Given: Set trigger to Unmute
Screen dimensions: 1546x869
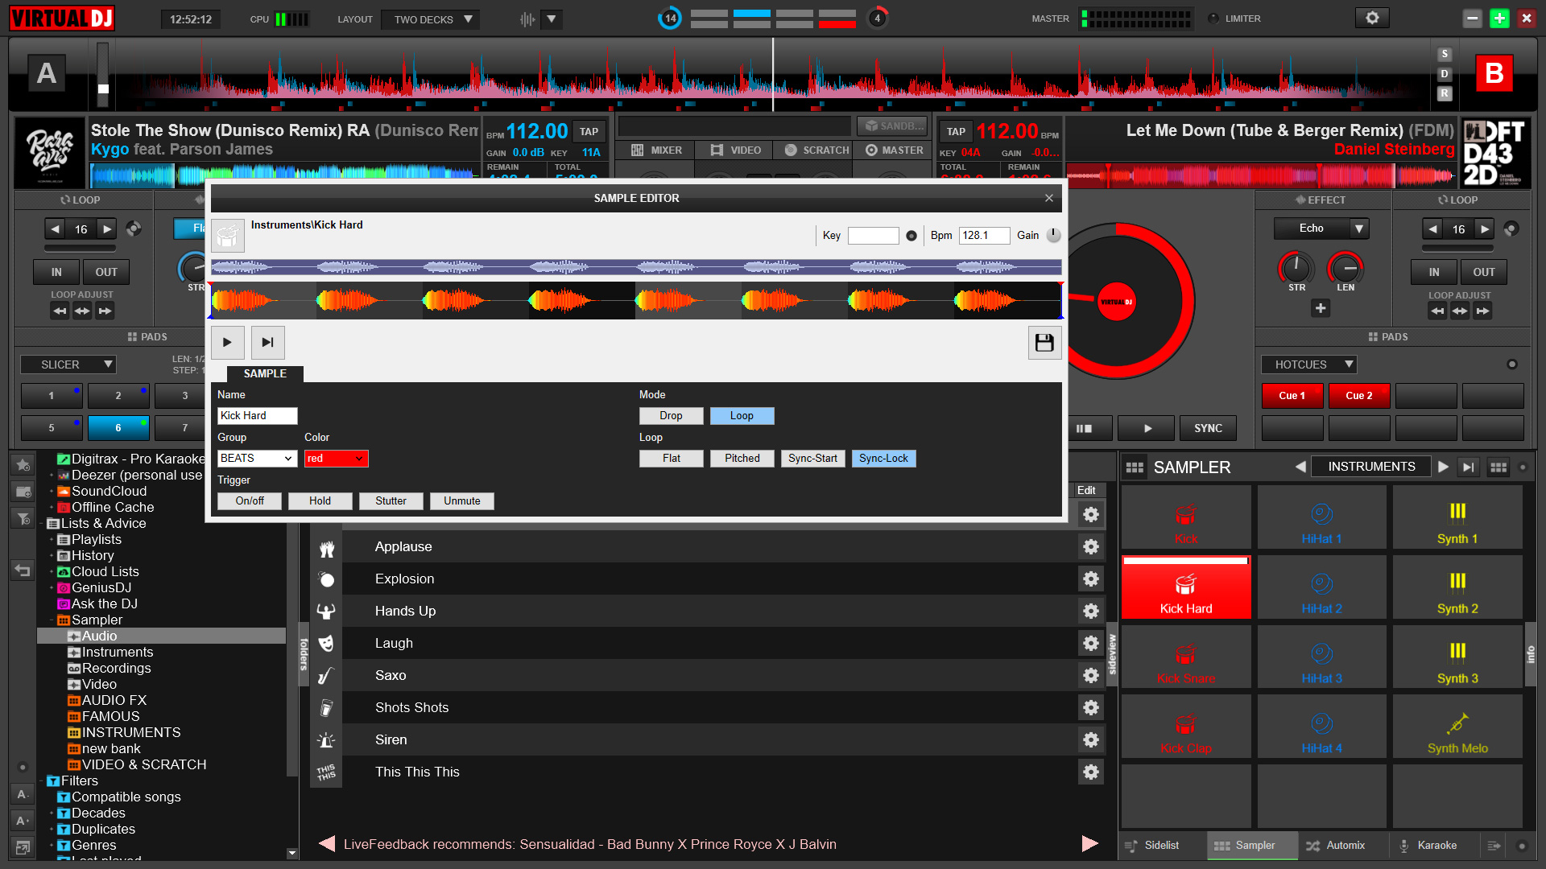Looking at the screenshot, I should point(461,501).
